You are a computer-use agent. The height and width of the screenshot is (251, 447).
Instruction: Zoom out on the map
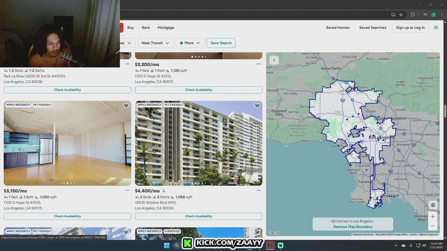click(x=433, y=226)
